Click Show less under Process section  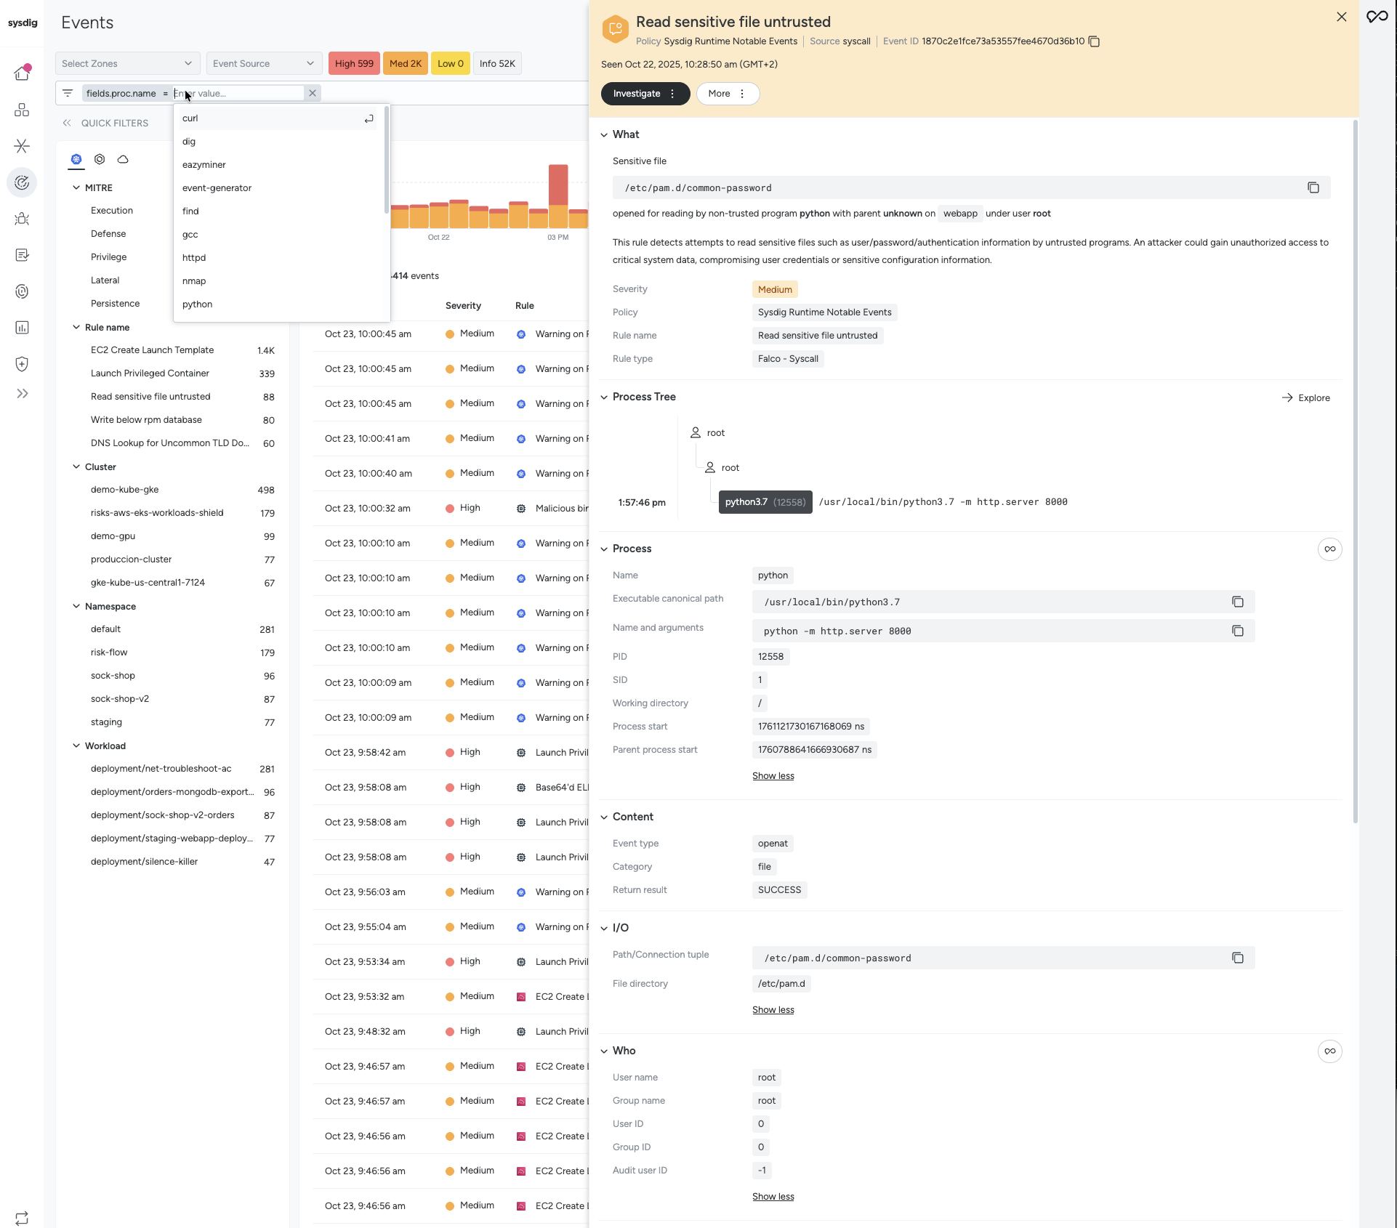coord(773,776)
